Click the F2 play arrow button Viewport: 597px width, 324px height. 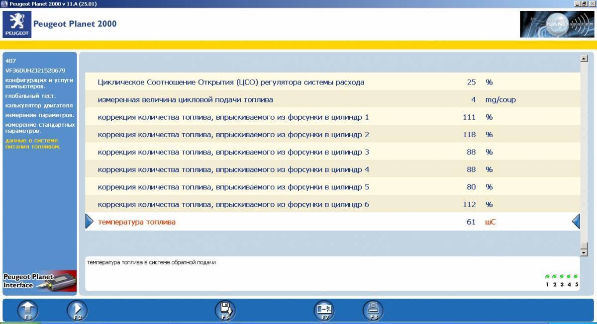(77, 311)
